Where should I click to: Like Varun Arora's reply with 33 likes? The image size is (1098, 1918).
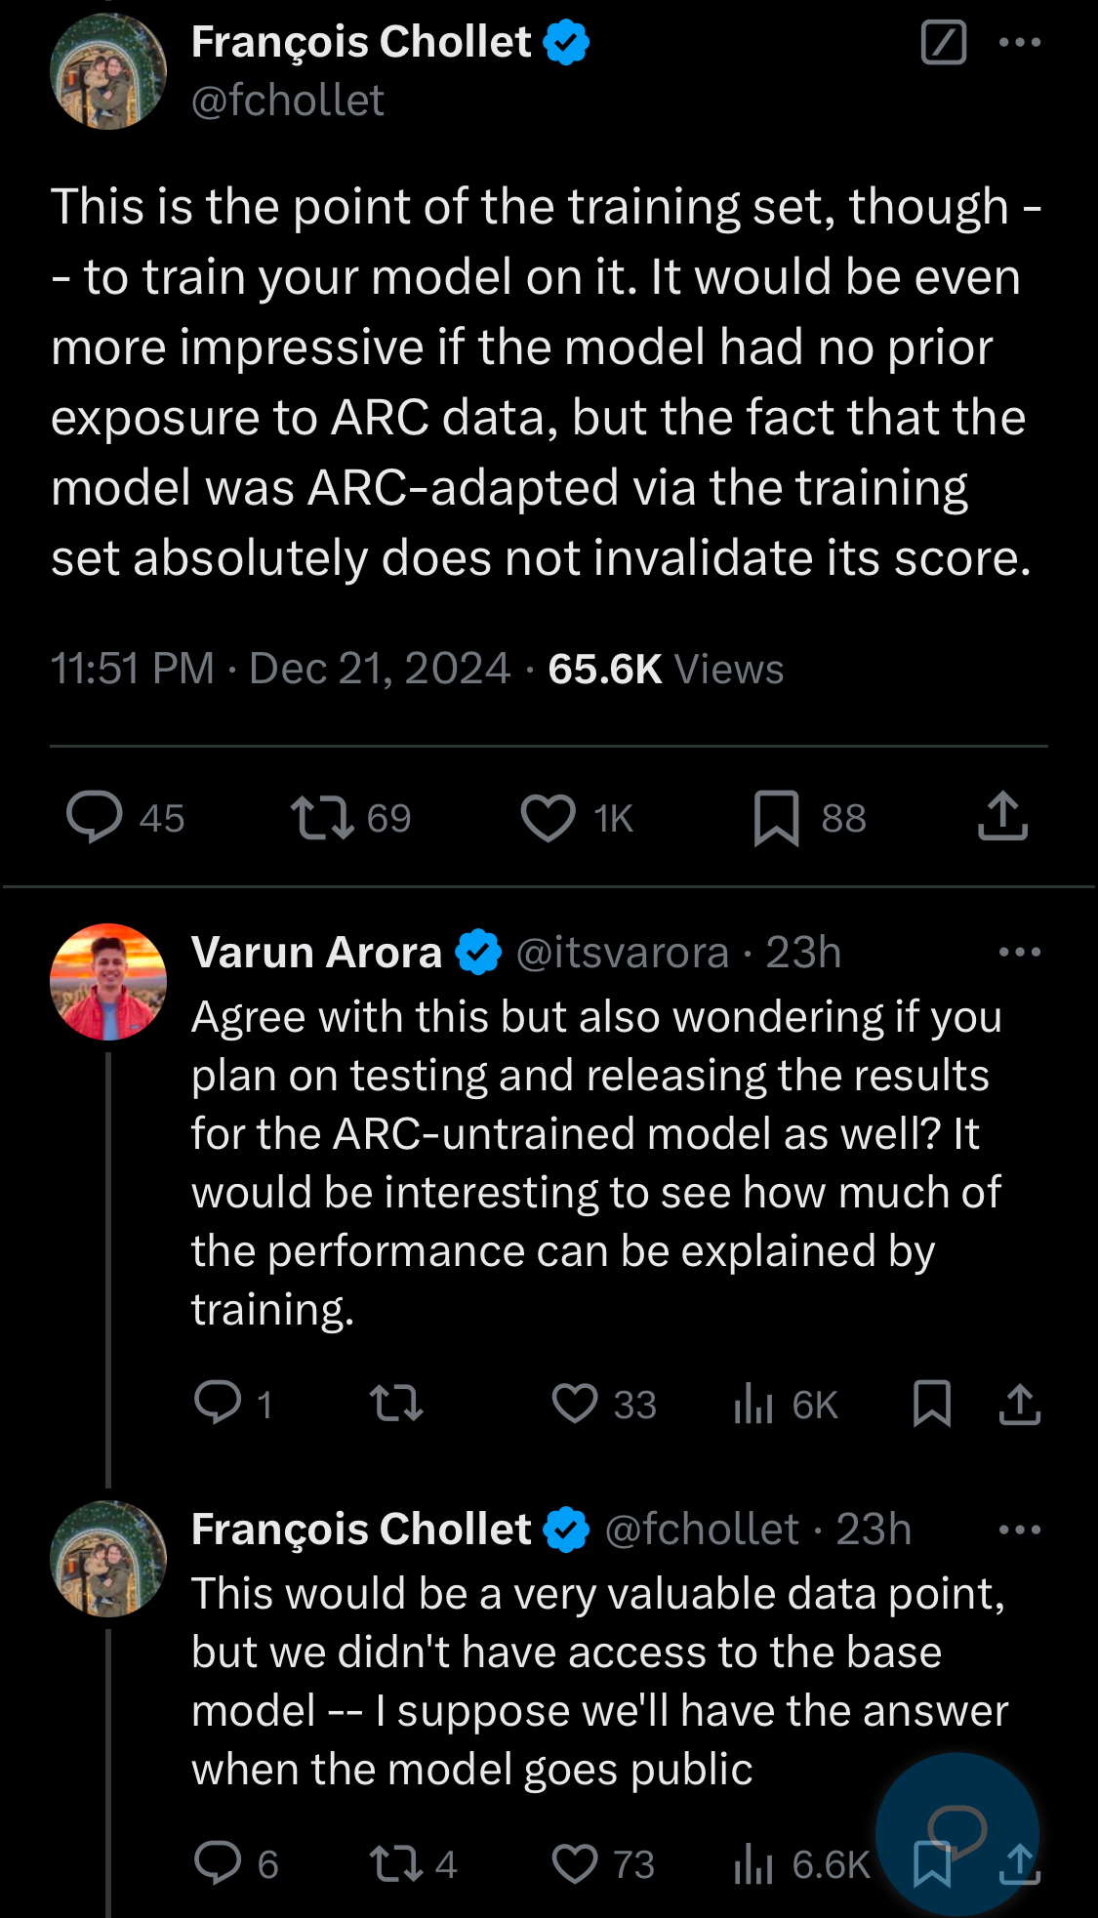(x=575, y=1405)
